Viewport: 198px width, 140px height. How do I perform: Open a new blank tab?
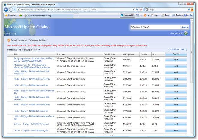[x=76, y=16]
